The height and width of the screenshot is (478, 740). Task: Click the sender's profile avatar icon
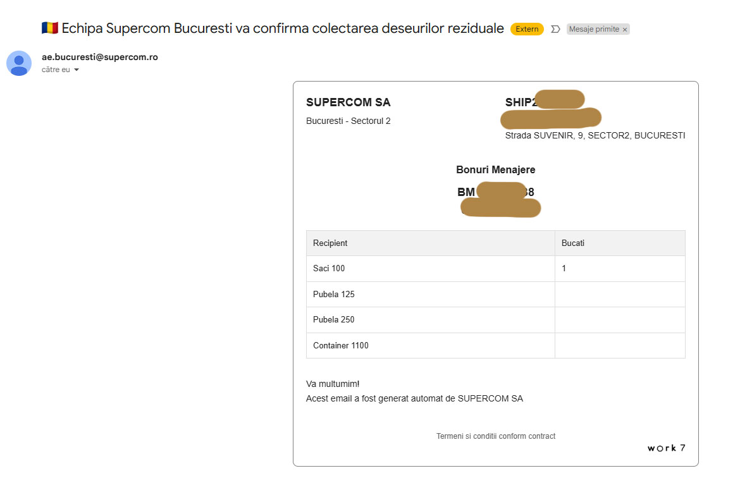[19, 63]
